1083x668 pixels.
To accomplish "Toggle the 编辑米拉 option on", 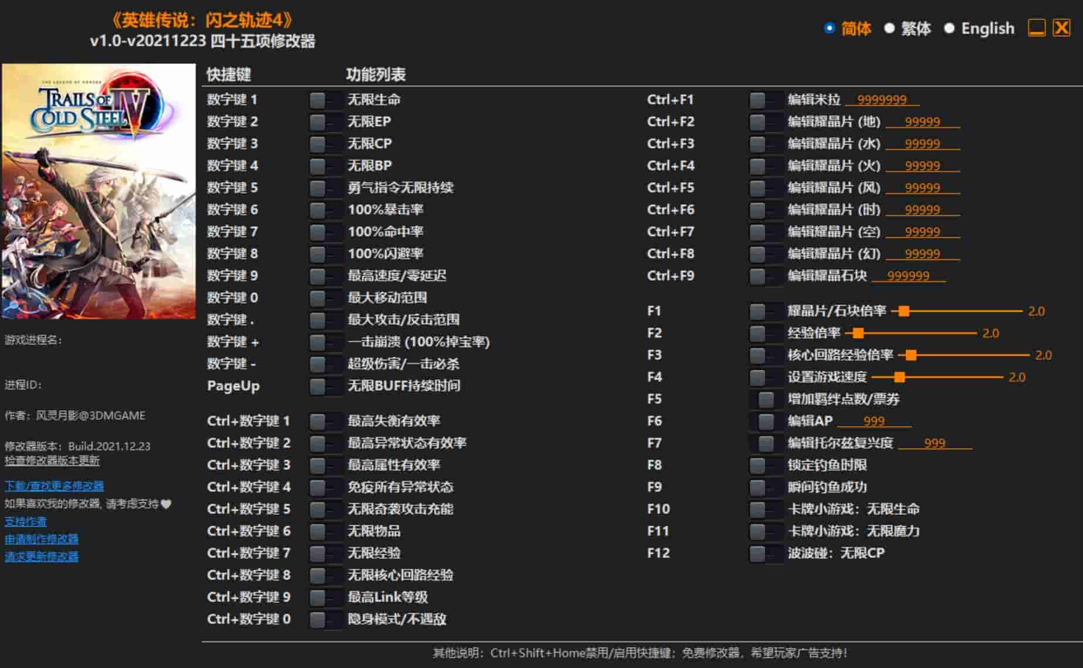I will pyautogui.click(x=766, y=99).
